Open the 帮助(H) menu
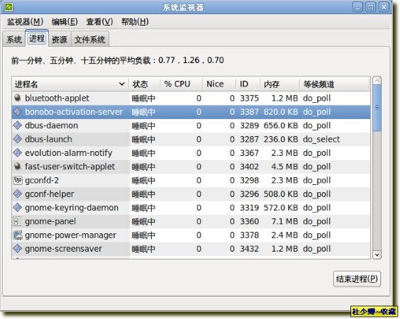The height and width of the screenshot is (319, 400). (135, 22)
